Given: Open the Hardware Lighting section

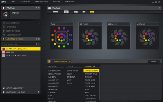Looking at the screenshot, I should 21,92.
